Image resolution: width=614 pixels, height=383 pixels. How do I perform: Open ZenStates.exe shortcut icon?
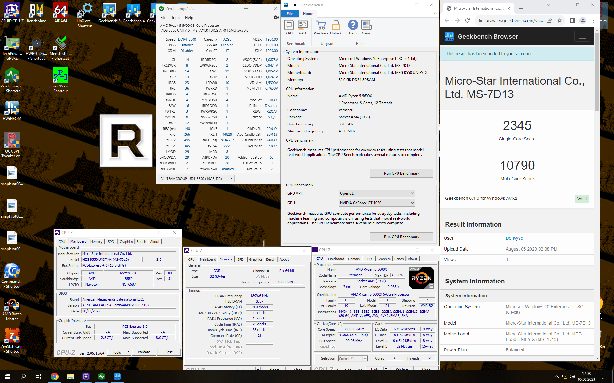[12, 341]
